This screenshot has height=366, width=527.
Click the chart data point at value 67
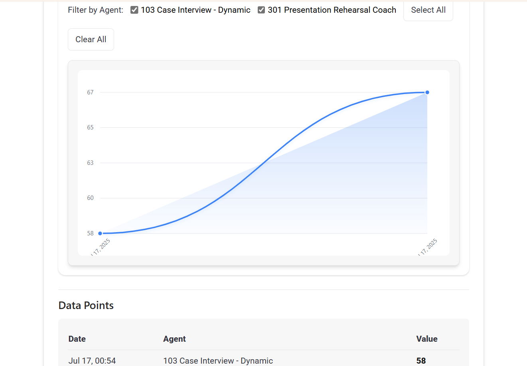(x=427, y=92)
